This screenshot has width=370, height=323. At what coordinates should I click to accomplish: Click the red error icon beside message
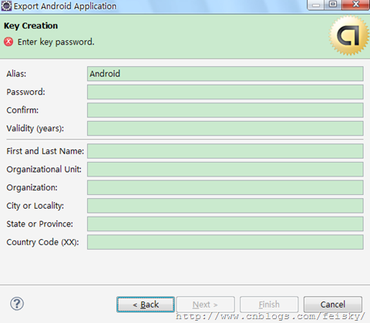tap(8, 42)
